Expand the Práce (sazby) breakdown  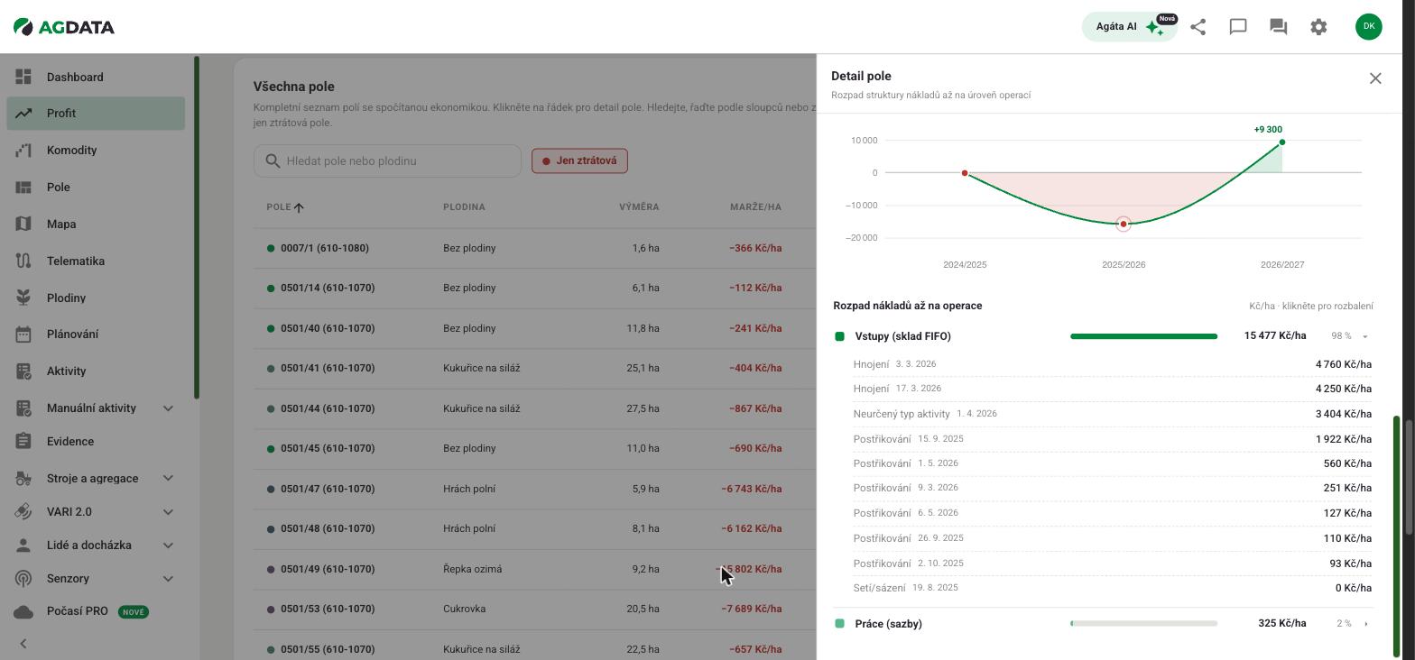click(1365, 624)
